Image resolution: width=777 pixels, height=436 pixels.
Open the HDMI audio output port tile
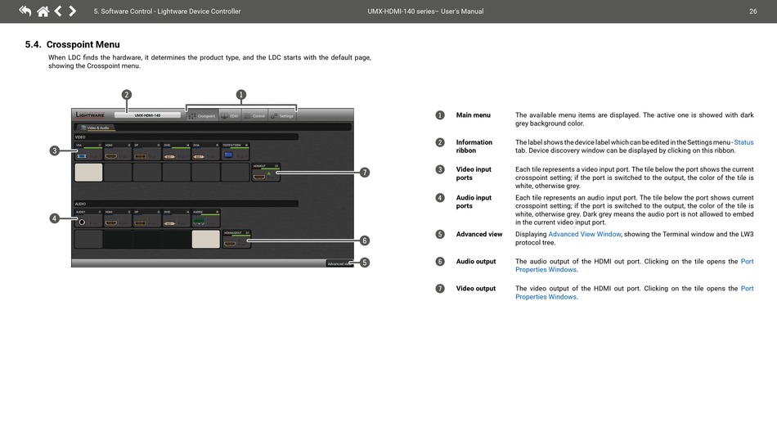(x=236, y=240)
